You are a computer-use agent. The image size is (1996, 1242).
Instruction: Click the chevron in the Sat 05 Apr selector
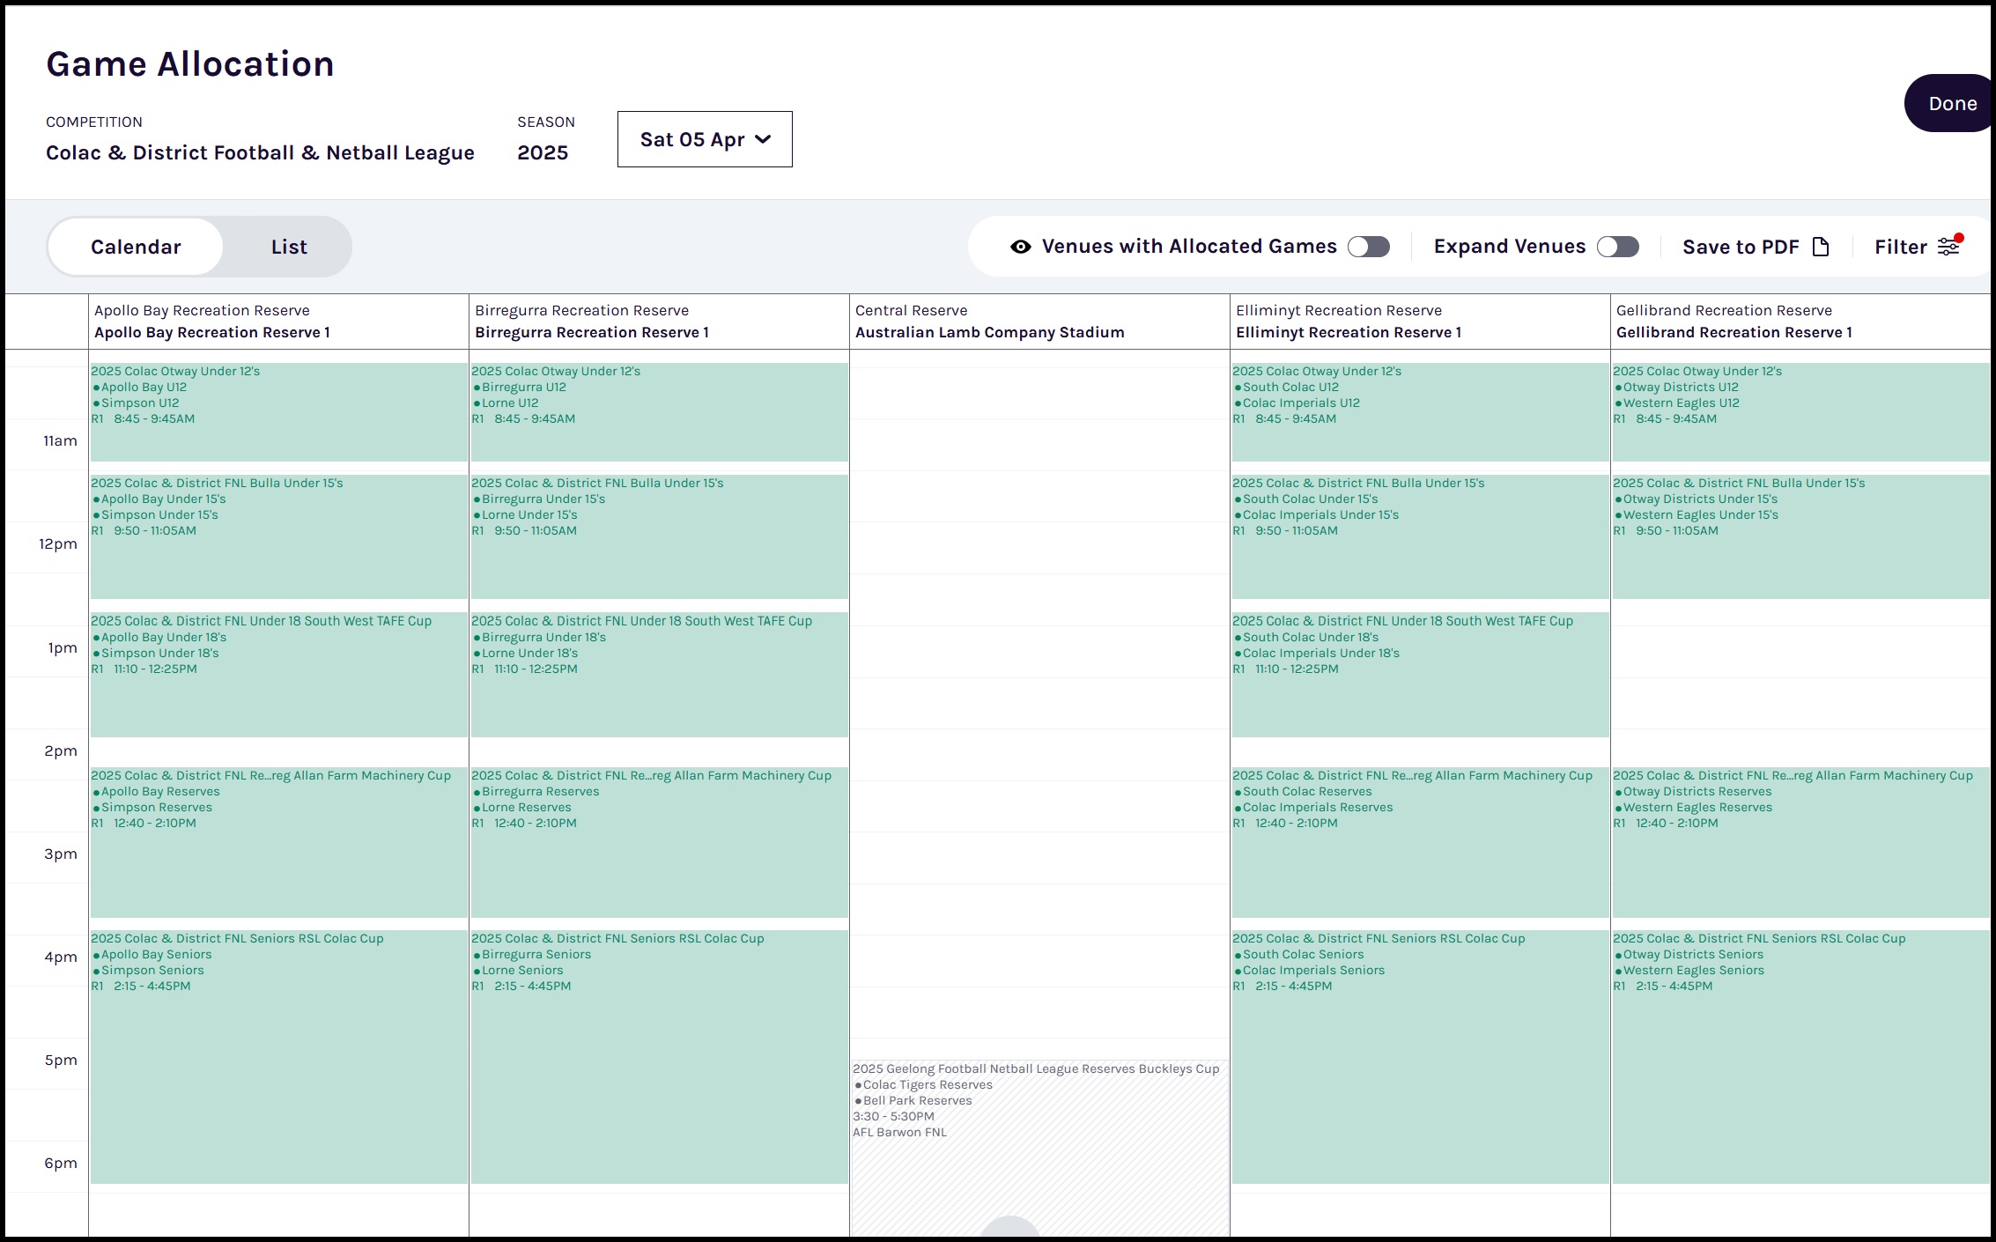tap(763, 139)
